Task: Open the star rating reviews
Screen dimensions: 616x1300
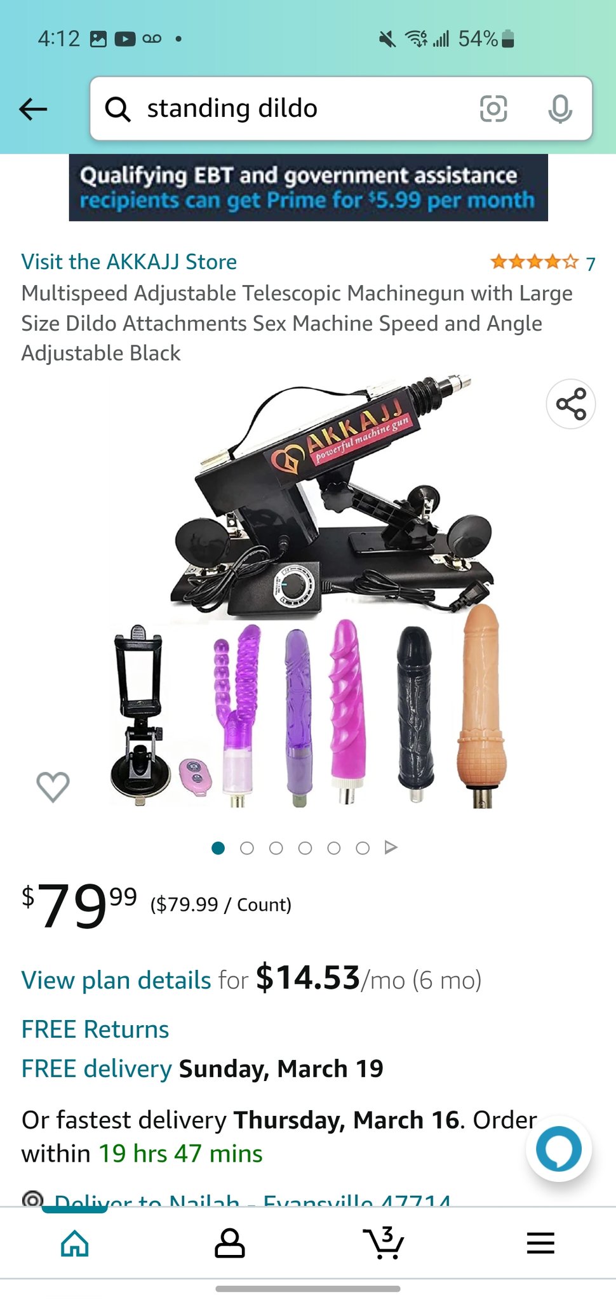Action: (x=543, y=262)
